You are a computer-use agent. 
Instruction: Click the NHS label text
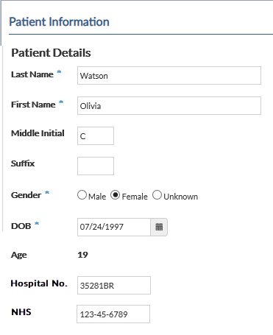[x=21, y=312]
